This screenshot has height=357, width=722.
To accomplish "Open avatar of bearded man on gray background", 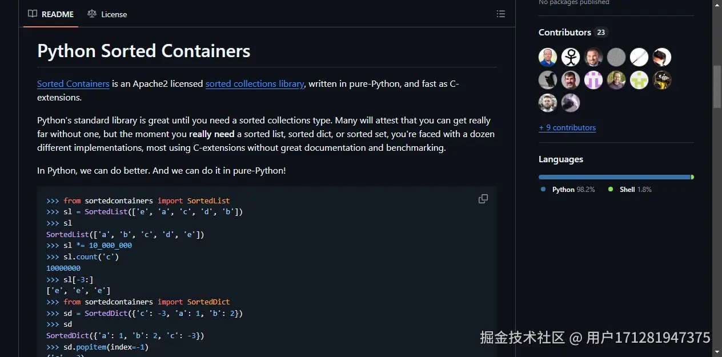I will [x=571, y=80].
